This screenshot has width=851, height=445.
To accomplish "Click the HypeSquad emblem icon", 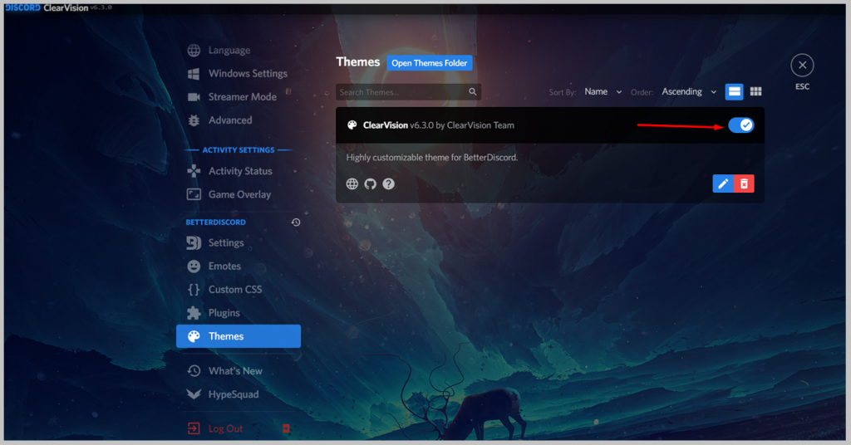I will (x=194, y=394).
